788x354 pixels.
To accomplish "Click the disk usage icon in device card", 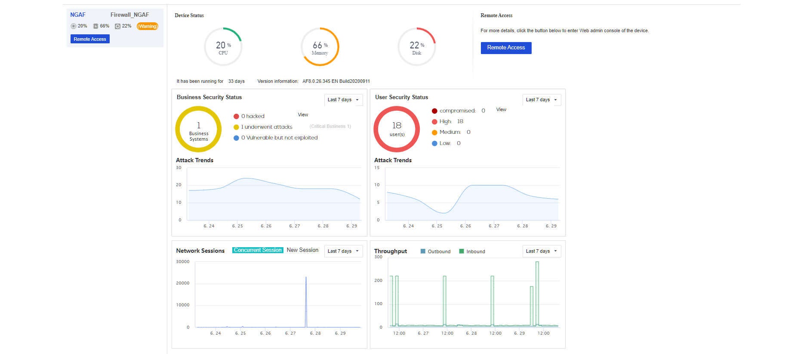I will (117, 26).
